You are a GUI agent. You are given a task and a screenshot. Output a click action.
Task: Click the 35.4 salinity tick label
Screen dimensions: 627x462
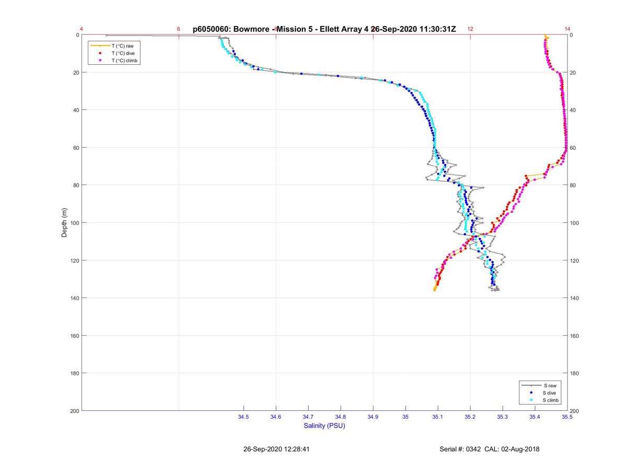(x=535, y=417)
